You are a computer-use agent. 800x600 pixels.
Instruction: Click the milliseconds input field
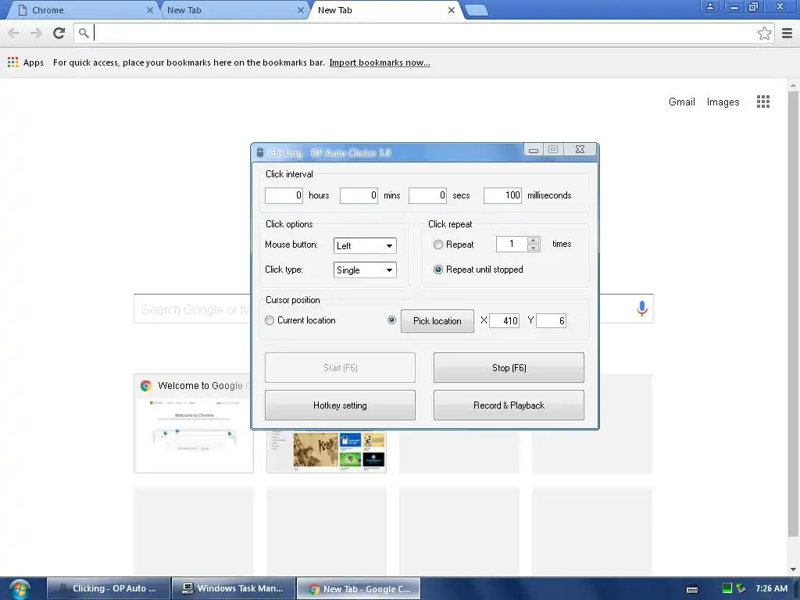coord(502,195)
